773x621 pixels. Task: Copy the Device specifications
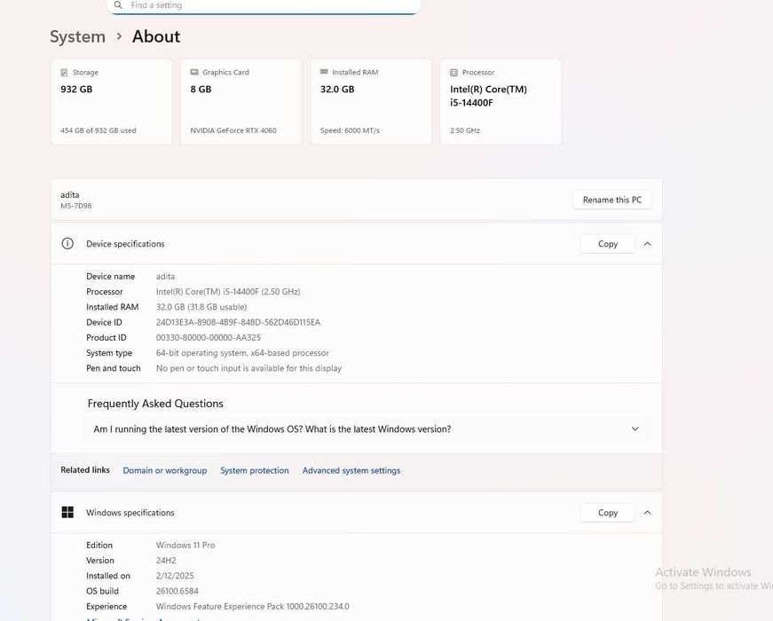pyautogui.click(x=607, y=244)
